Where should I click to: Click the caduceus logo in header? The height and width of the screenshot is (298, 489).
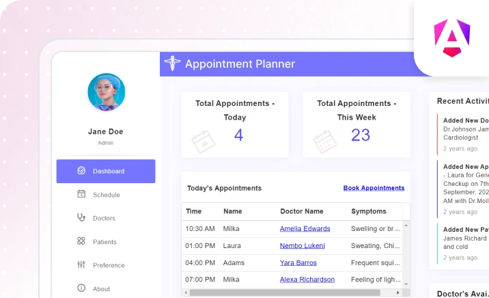pyautogui.click(x=173, y=64)
